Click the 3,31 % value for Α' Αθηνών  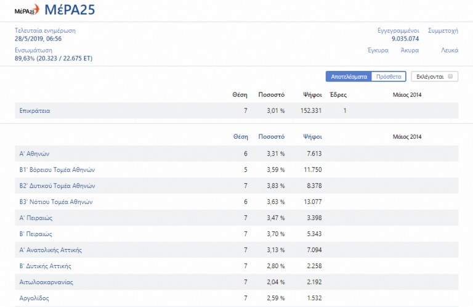[275, 153]
